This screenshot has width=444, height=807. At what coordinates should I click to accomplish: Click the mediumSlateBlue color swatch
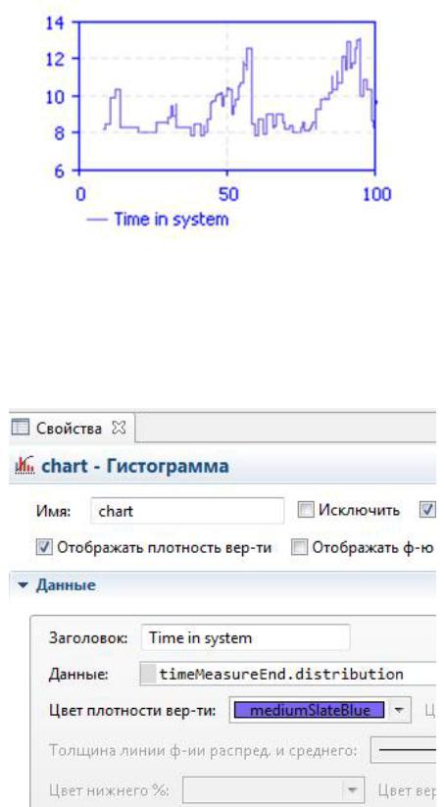pos(309,711)
